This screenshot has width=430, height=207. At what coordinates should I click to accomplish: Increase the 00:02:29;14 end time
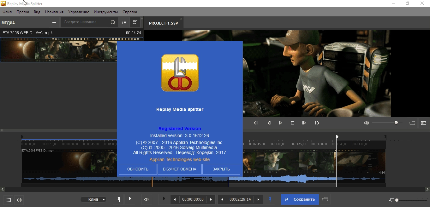pyautogui.click(x=258, y=199)
